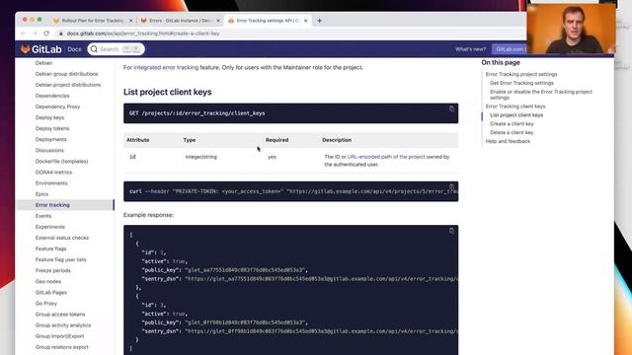Open Group relations export in sidebar
632x355 pixels.
(61, 347)
